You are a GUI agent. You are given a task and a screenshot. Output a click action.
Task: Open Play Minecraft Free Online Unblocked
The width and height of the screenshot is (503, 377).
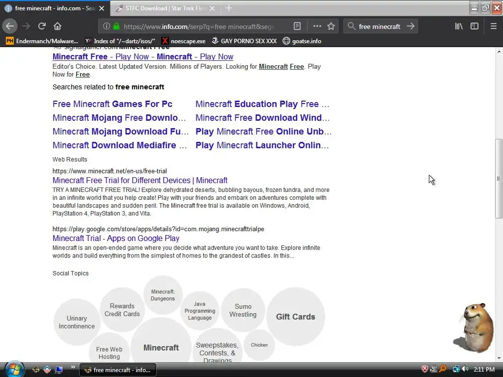click(x=264, y=132)
